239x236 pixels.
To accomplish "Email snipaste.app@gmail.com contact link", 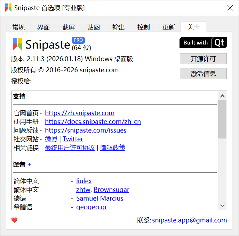I will pos(190,220).
